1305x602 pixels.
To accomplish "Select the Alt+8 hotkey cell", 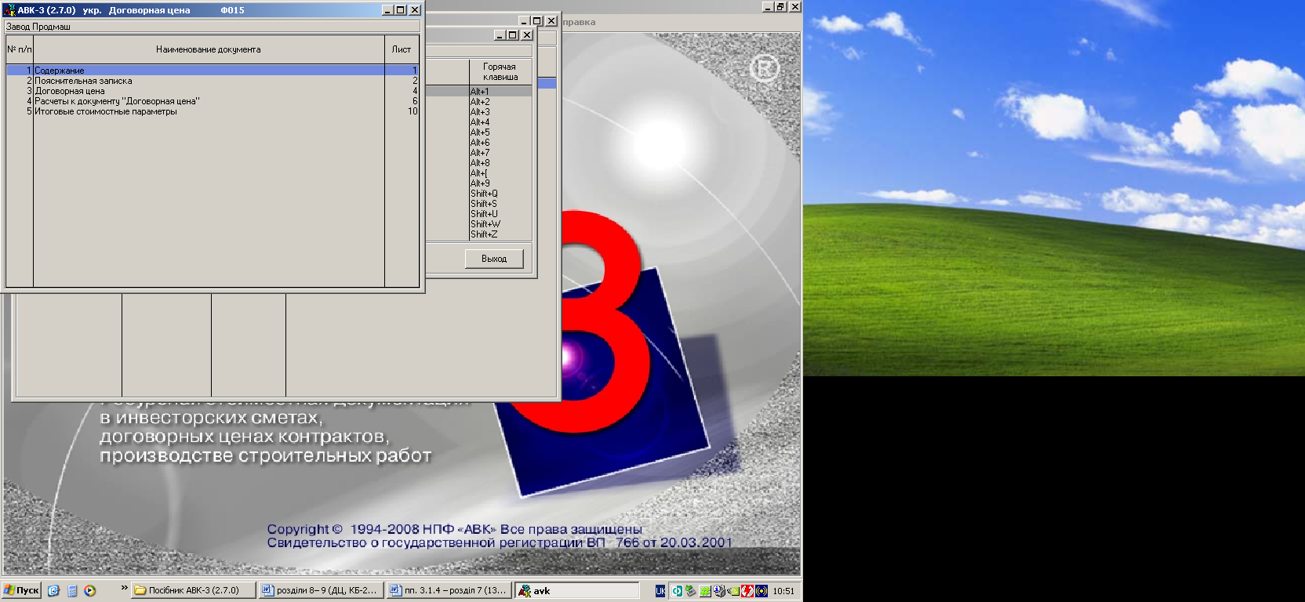I will tap(500, 163).
